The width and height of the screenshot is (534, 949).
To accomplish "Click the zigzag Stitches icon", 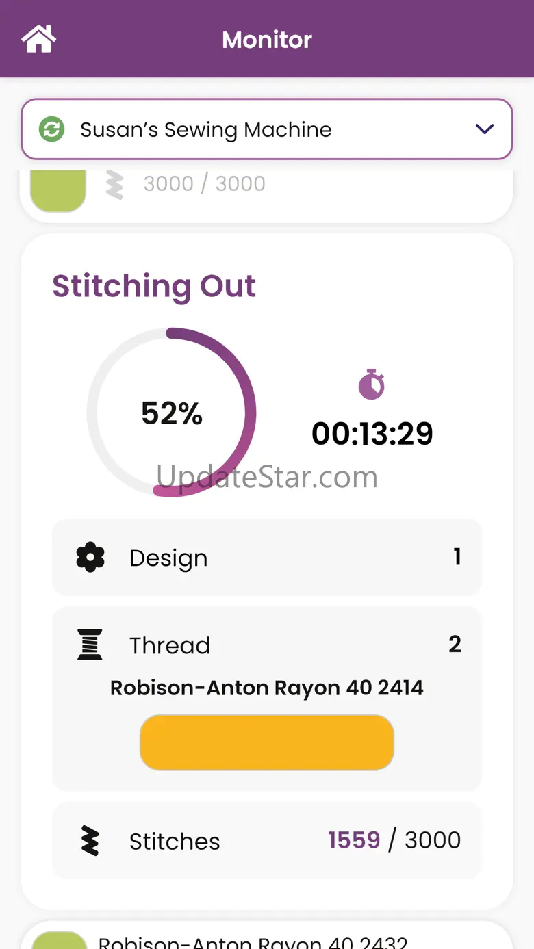I will click(90, 841).
